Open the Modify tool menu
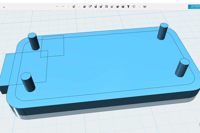Image resolution: width=200 pixels, height=133 pixels. tap(101, 6)
